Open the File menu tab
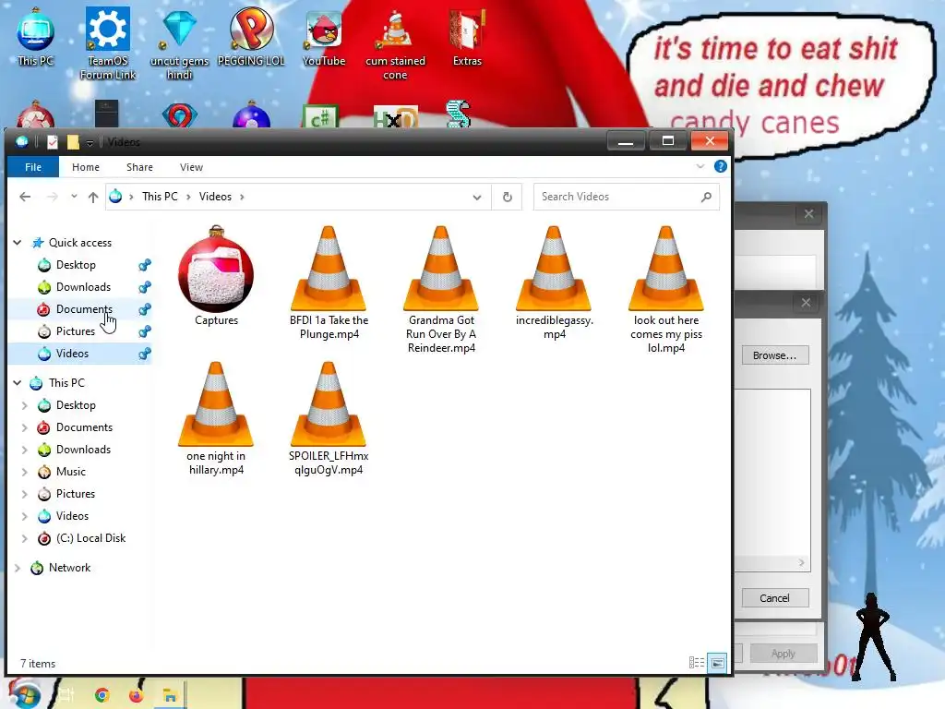This screenshot has height=709, width=945. click(x=33, y=167)
